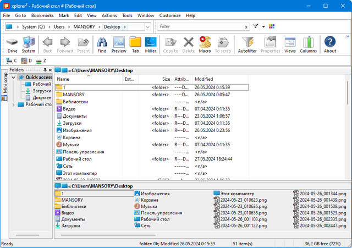The image size is (352, 248).
Task: Open Miller columns view from the toolbar
Action: [150, 44]
